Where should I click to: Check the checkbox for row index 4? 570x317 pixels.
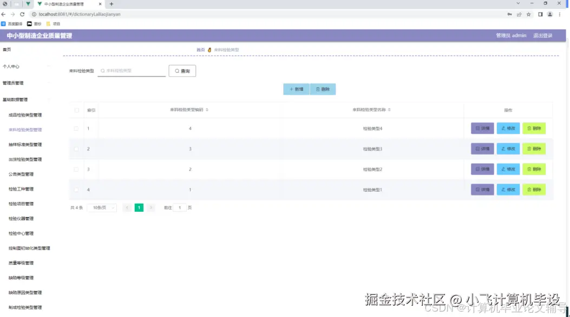76,190
